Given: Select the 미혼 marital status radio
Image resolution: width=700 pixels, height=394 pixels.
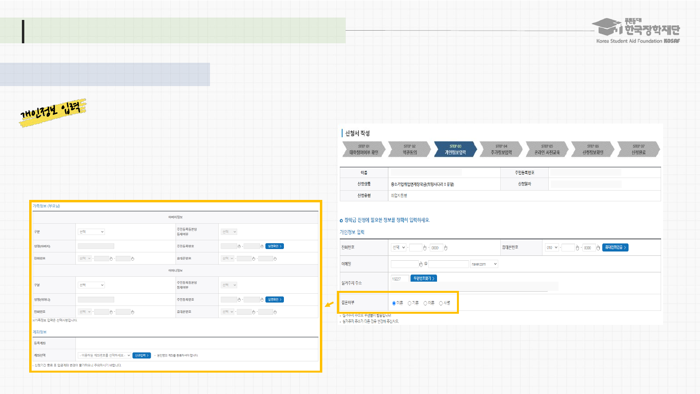Looking at the screenshot, I should pyautogui.click(x=394, y=303).
